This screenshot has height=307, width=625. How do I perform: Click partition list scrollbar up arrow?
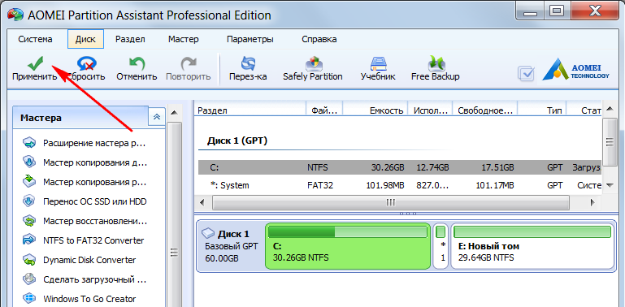click(609, 109)
